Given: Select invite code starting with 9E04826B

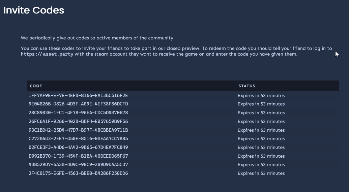Looking at the screenshot, I should point(78,104).
